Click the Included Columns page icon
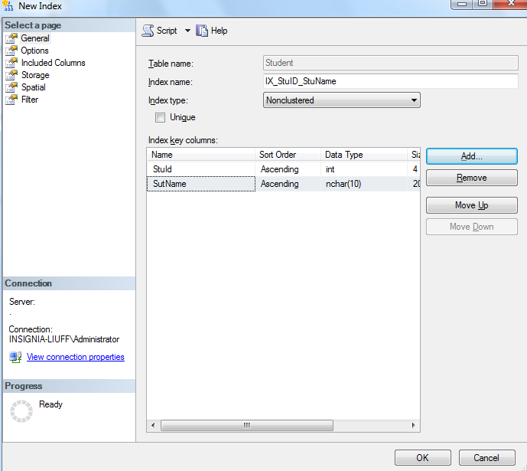Viewport: 527px width, 471px height. click(x=11, y=63)
